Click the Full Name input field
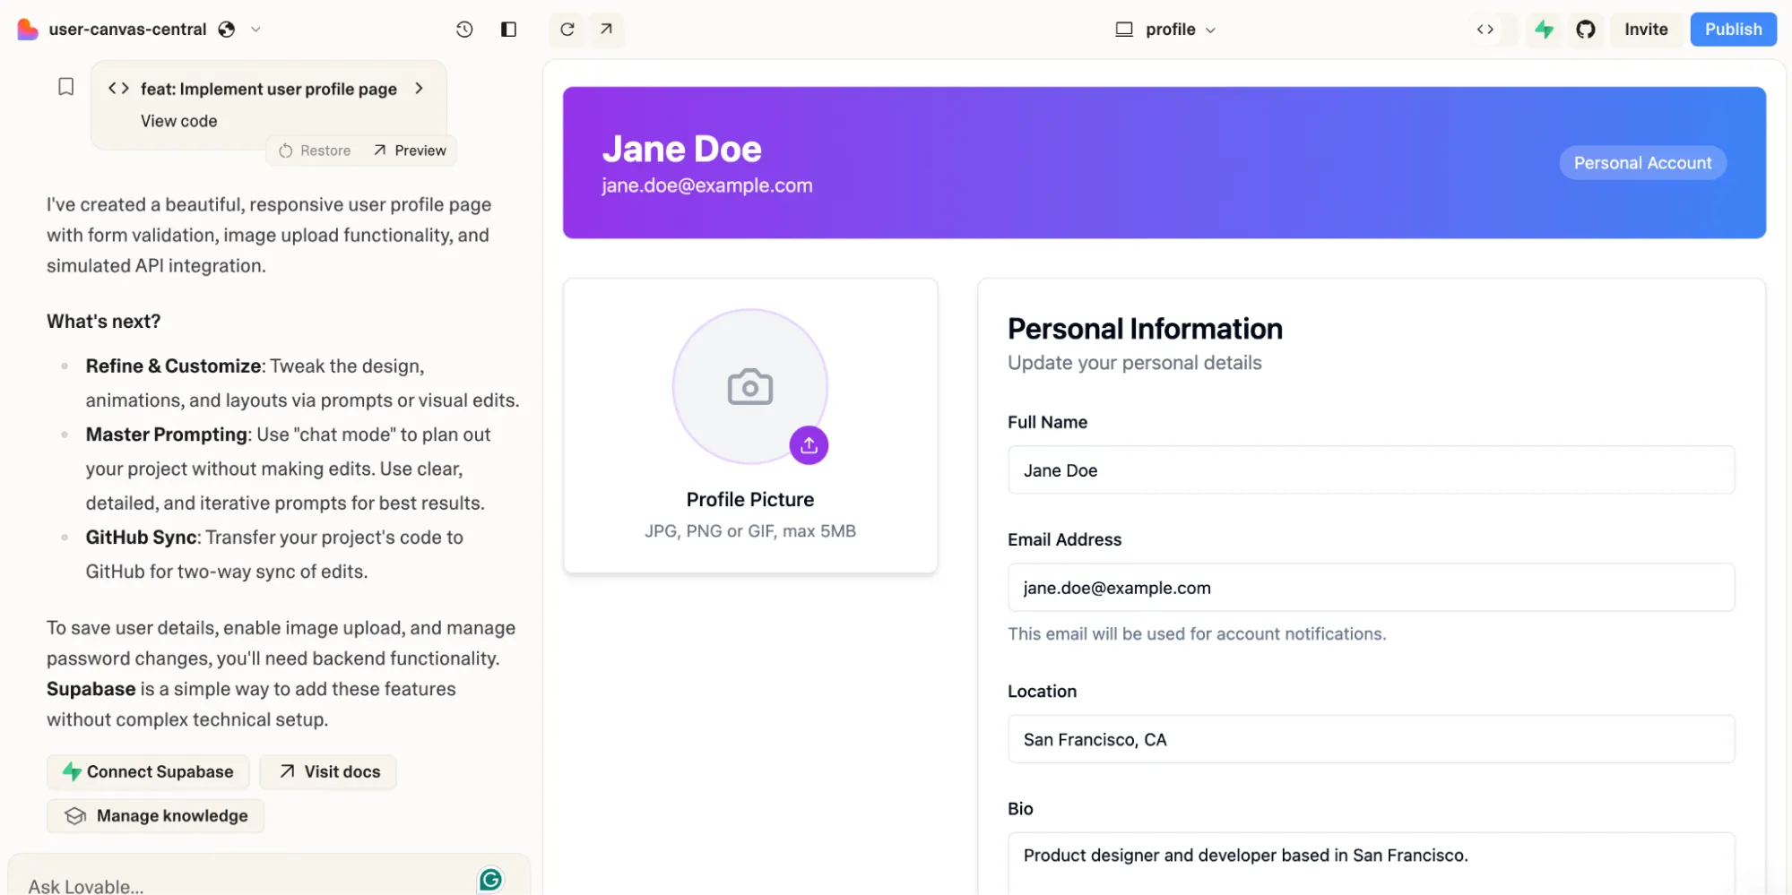The image size is (1792, 895). [x=1370, y=470]
